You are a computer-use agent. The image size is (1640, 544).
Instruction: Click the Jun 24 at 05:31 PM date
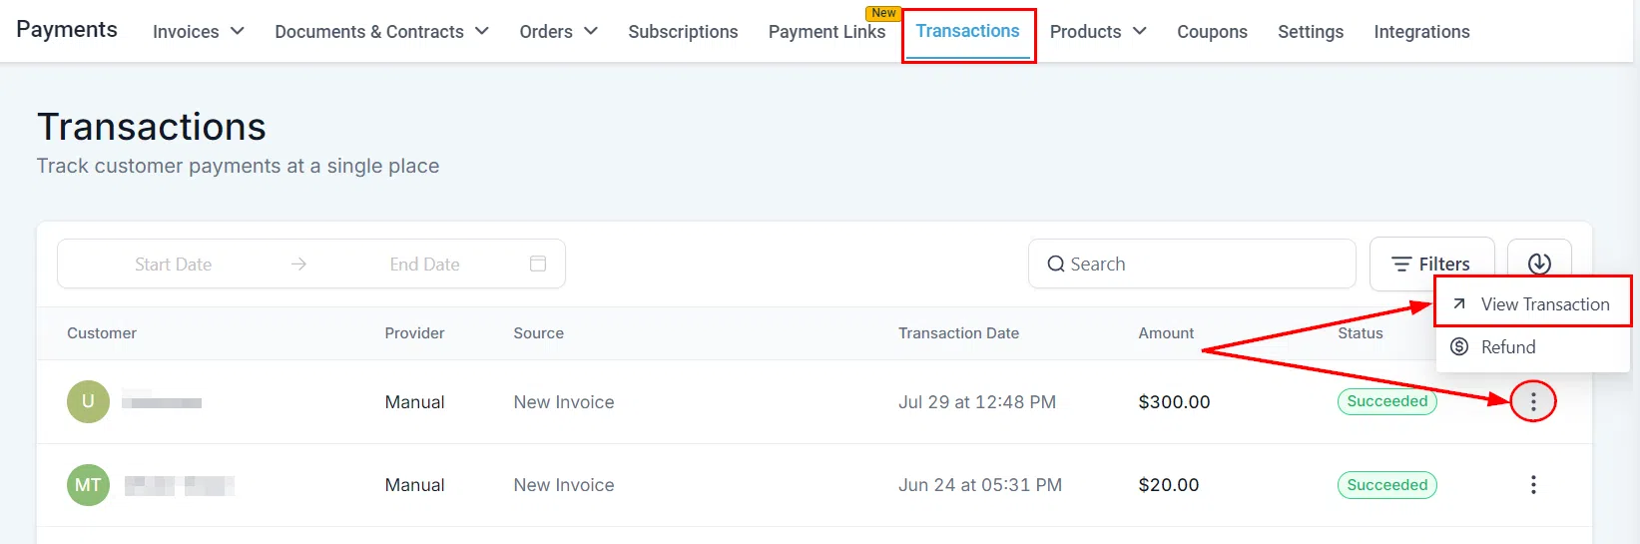click(x=980, y=485)
